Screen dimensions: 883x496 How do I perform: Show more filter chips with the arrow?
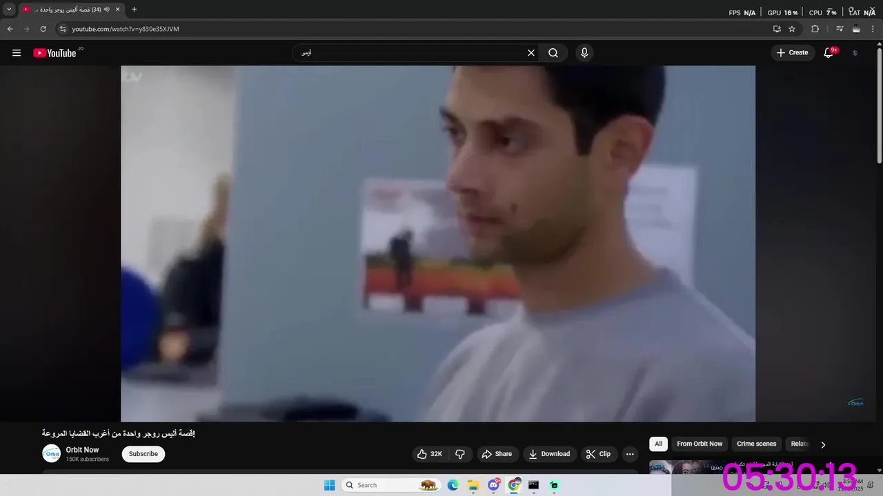(823, 444)
